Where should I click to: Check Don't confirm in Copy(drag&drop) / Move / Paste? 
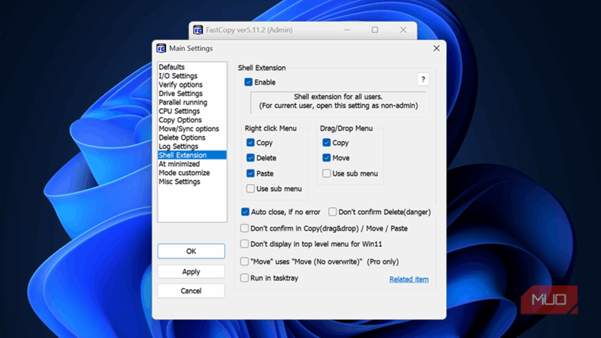click(x=244, y=228)
